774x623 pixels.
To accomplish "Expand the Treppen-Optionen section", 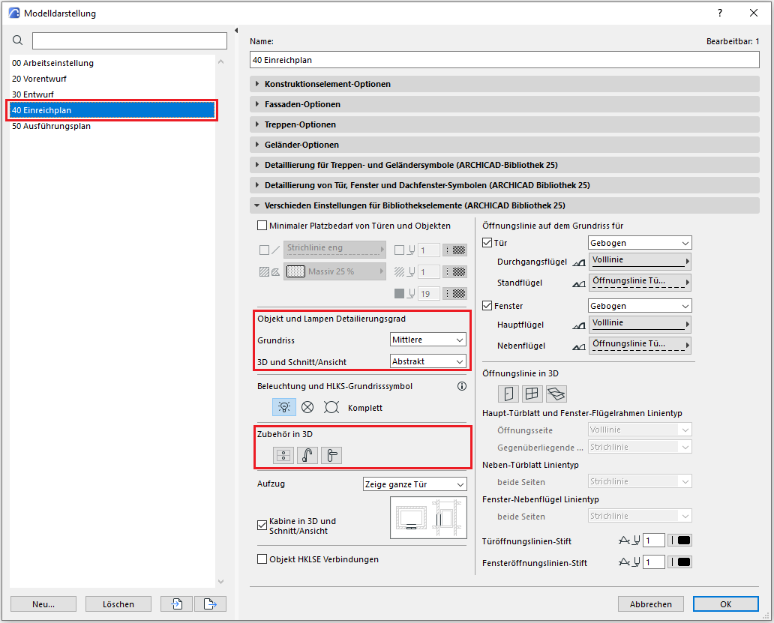I will [300, 124].
